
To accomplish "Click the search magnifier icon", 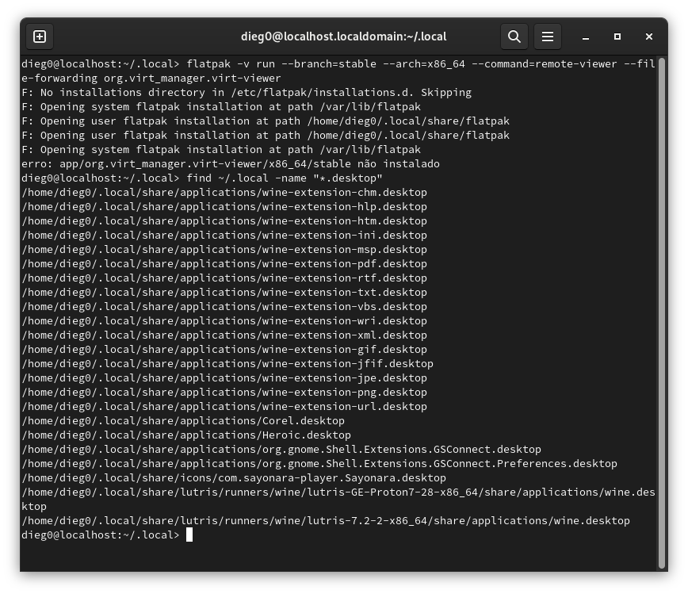I will point(514,36).
